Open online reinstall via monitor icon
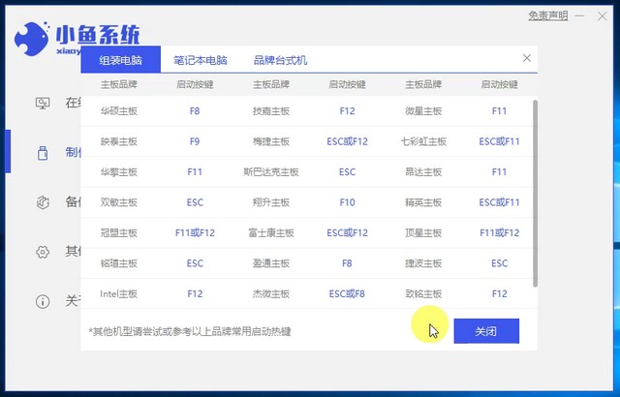The height and width of the screenshot is (397, 620). (x=43, y=103)
